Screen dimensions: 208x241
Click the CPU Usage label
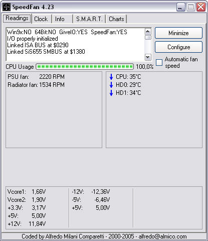coord(20,67)
